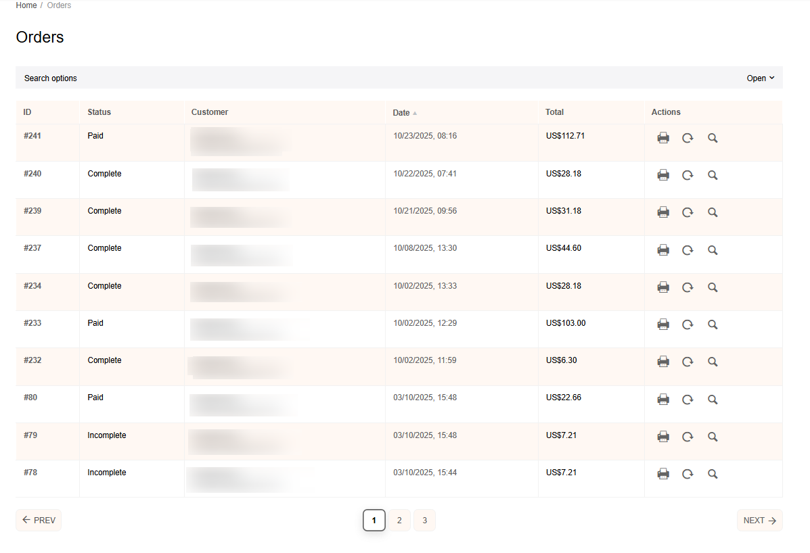The image size is (810, 553).
Task: Print order #237 using its printer icon
Action: (663, 250)
